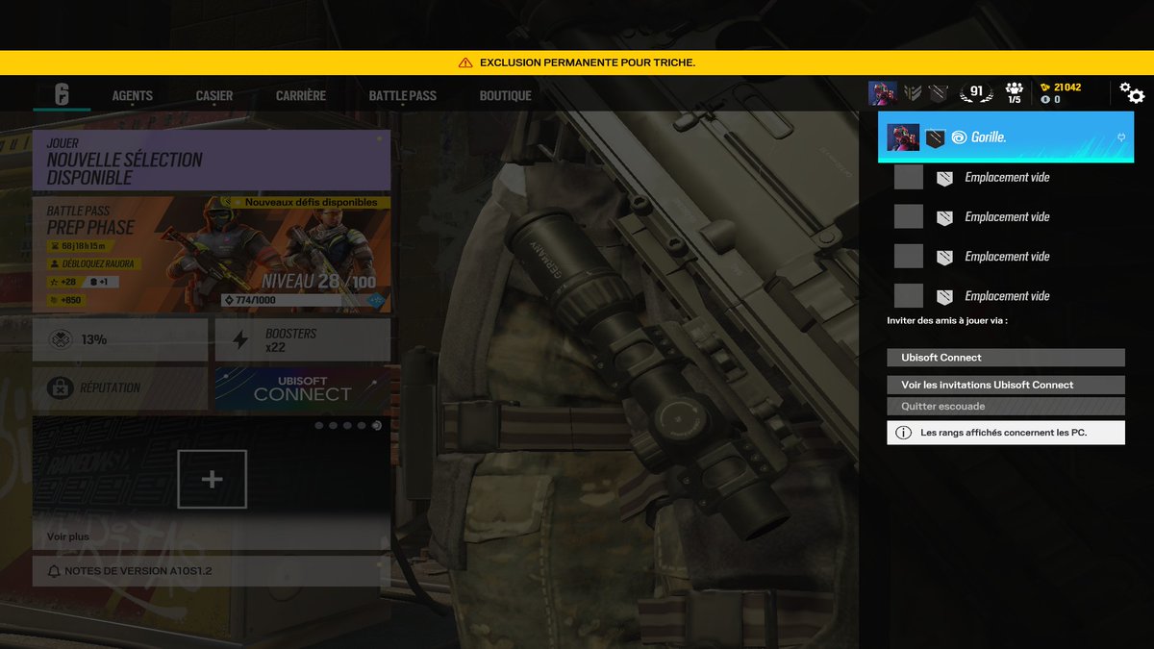Click the 'Nouveaux défis disponibles' label
This screenshot has height=649, width=1154.
point(310,203)
